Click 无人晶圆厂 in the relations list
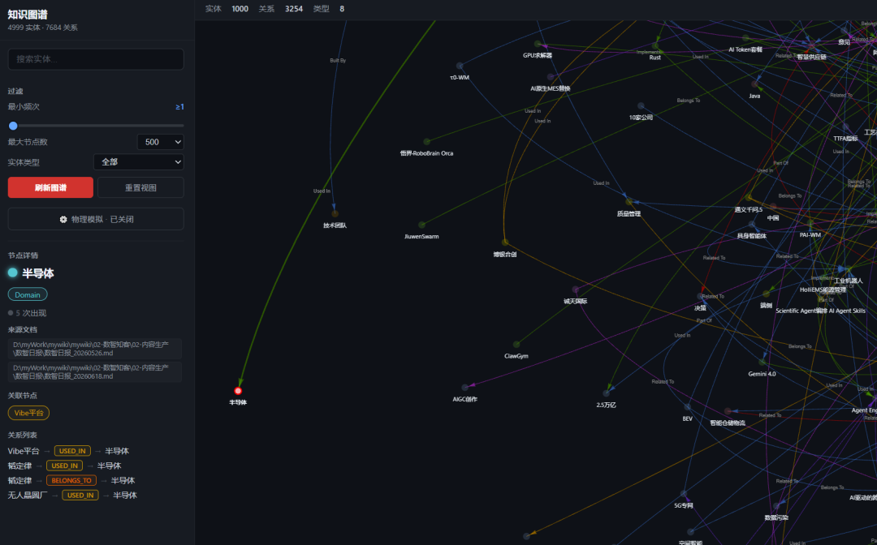The image size is (877, 545). [28, 496]
